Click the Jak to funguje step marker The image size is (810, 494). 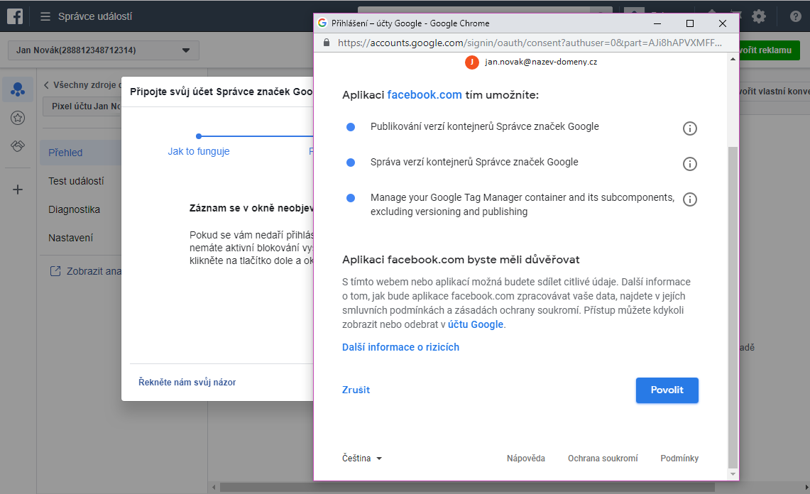pyautogui.click(x=199, y=136)
